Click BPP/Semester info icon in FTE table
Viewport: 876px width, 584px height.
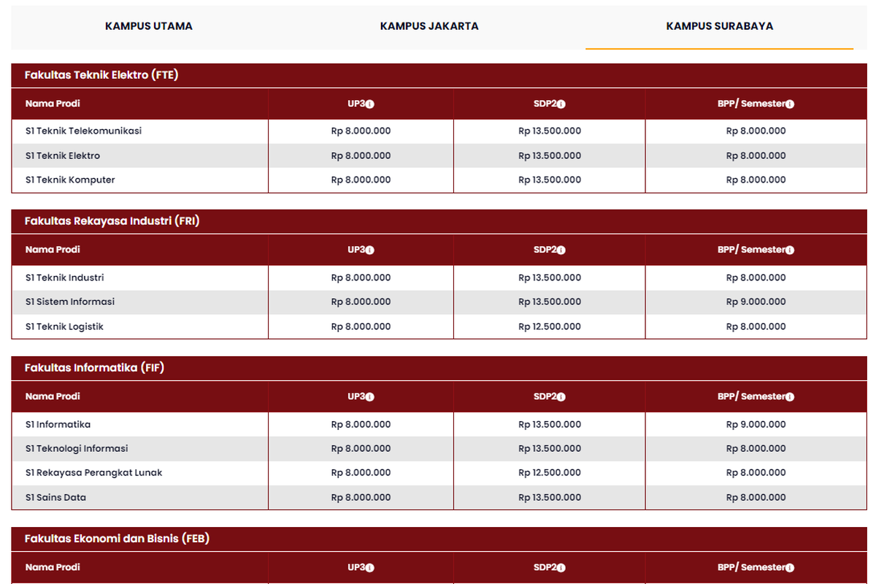790,104
